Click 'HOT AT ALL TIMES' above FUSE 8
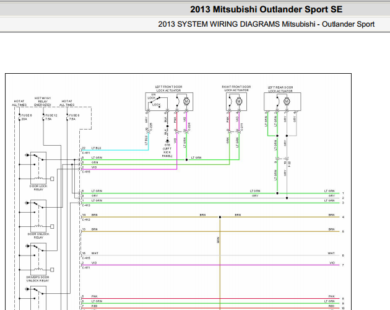 [67, 103]
